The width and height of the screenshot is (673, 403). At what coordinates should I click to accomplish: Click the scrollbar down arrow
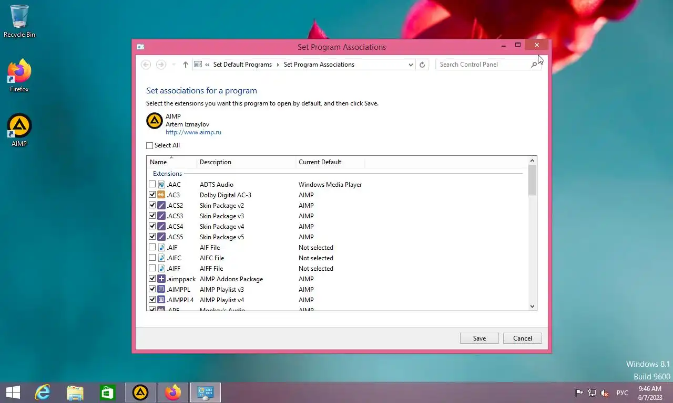click(x=532, y=306)
